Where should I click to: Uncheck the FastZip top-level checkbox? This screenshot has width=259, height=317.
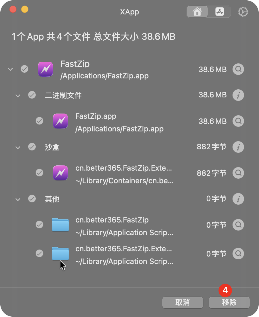[24, 69]
